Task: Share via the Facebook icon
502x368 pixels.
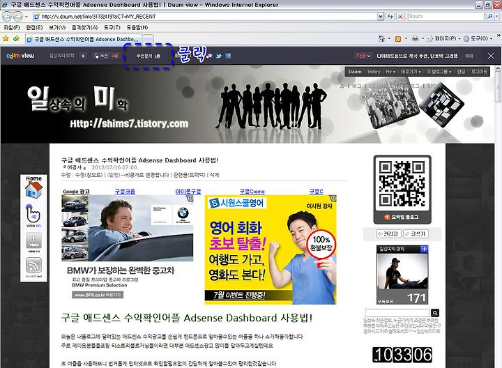Action: click(x=228, y=56)
